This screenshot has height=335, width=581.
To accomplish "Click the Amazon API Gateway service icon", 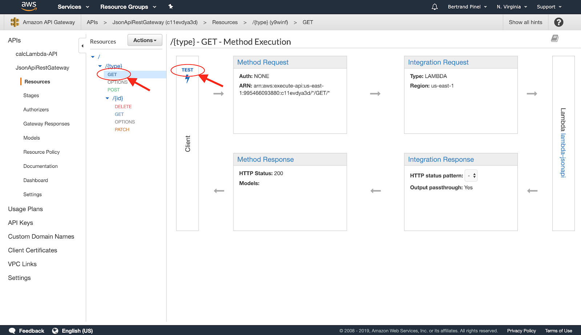I will point(15,22).
